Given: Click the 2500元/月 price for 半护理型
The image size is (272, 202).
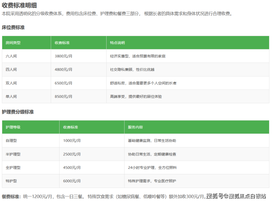Looking at the screenshot, I should [72, 154].
